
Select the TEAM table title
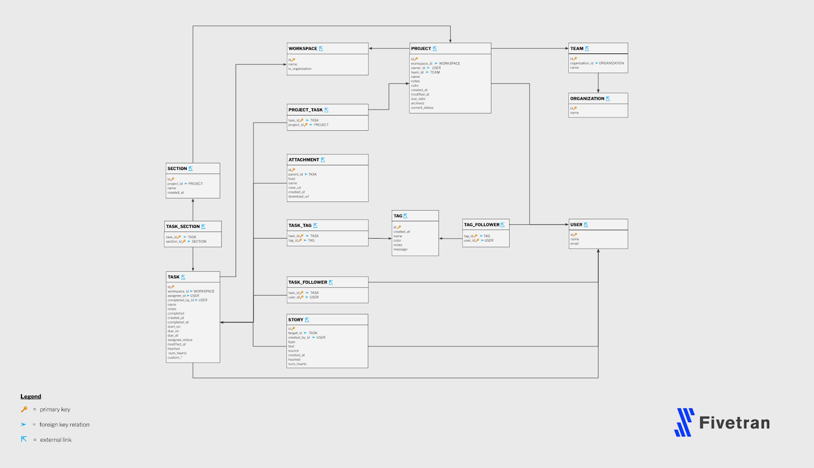(577, 49)
